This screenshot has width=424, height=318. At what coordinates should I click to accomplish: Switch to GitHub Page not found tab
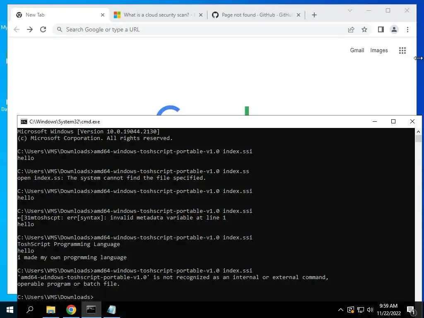[x=256, y=15]
